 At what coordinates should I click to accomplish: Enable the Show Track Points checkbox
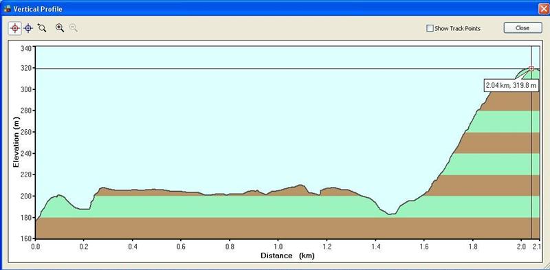click(430, 28)
